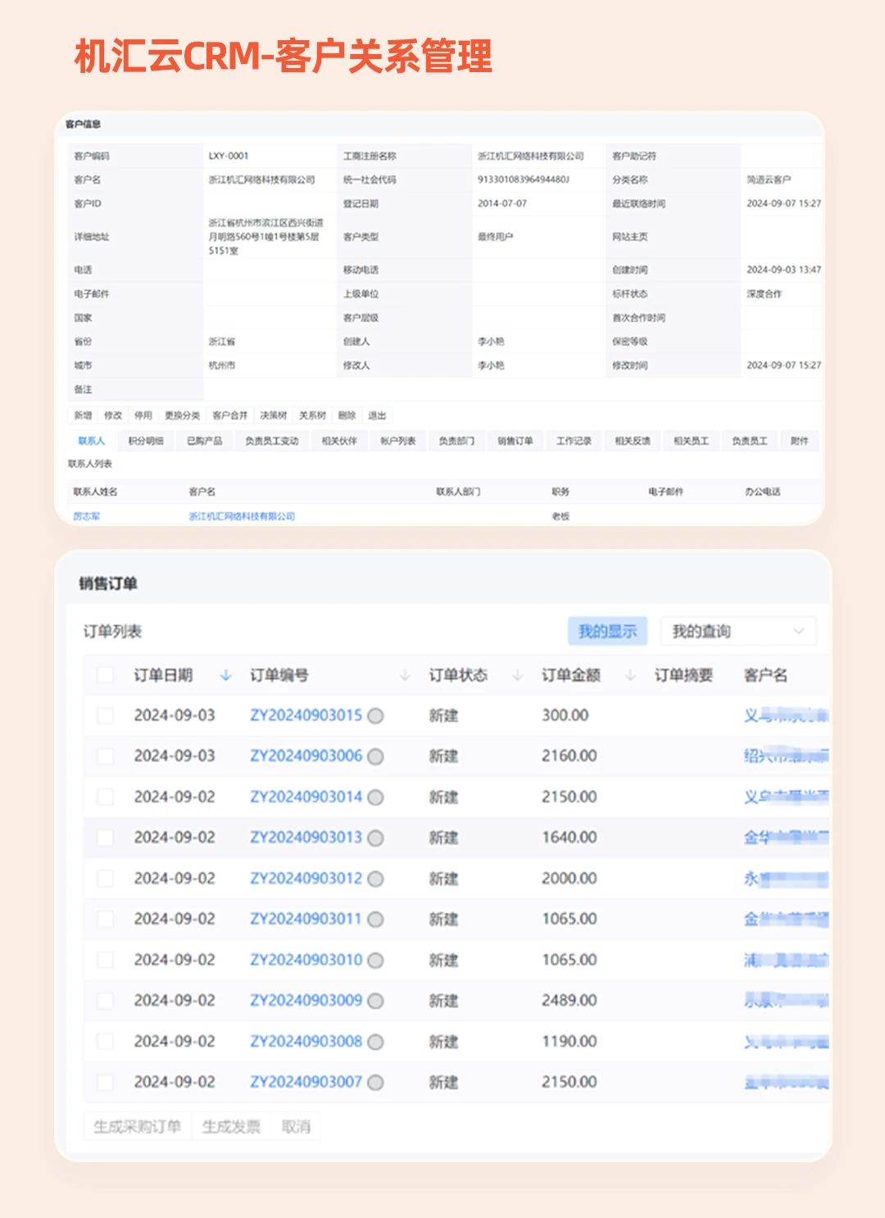Select checkbox for order ZY20240903012 row
Screen dimensions: 885x1218
(105, 879)
